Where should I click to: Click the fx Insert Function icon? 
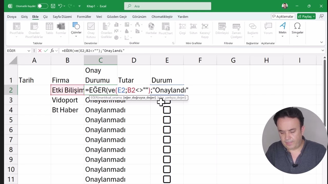[52, 51]
